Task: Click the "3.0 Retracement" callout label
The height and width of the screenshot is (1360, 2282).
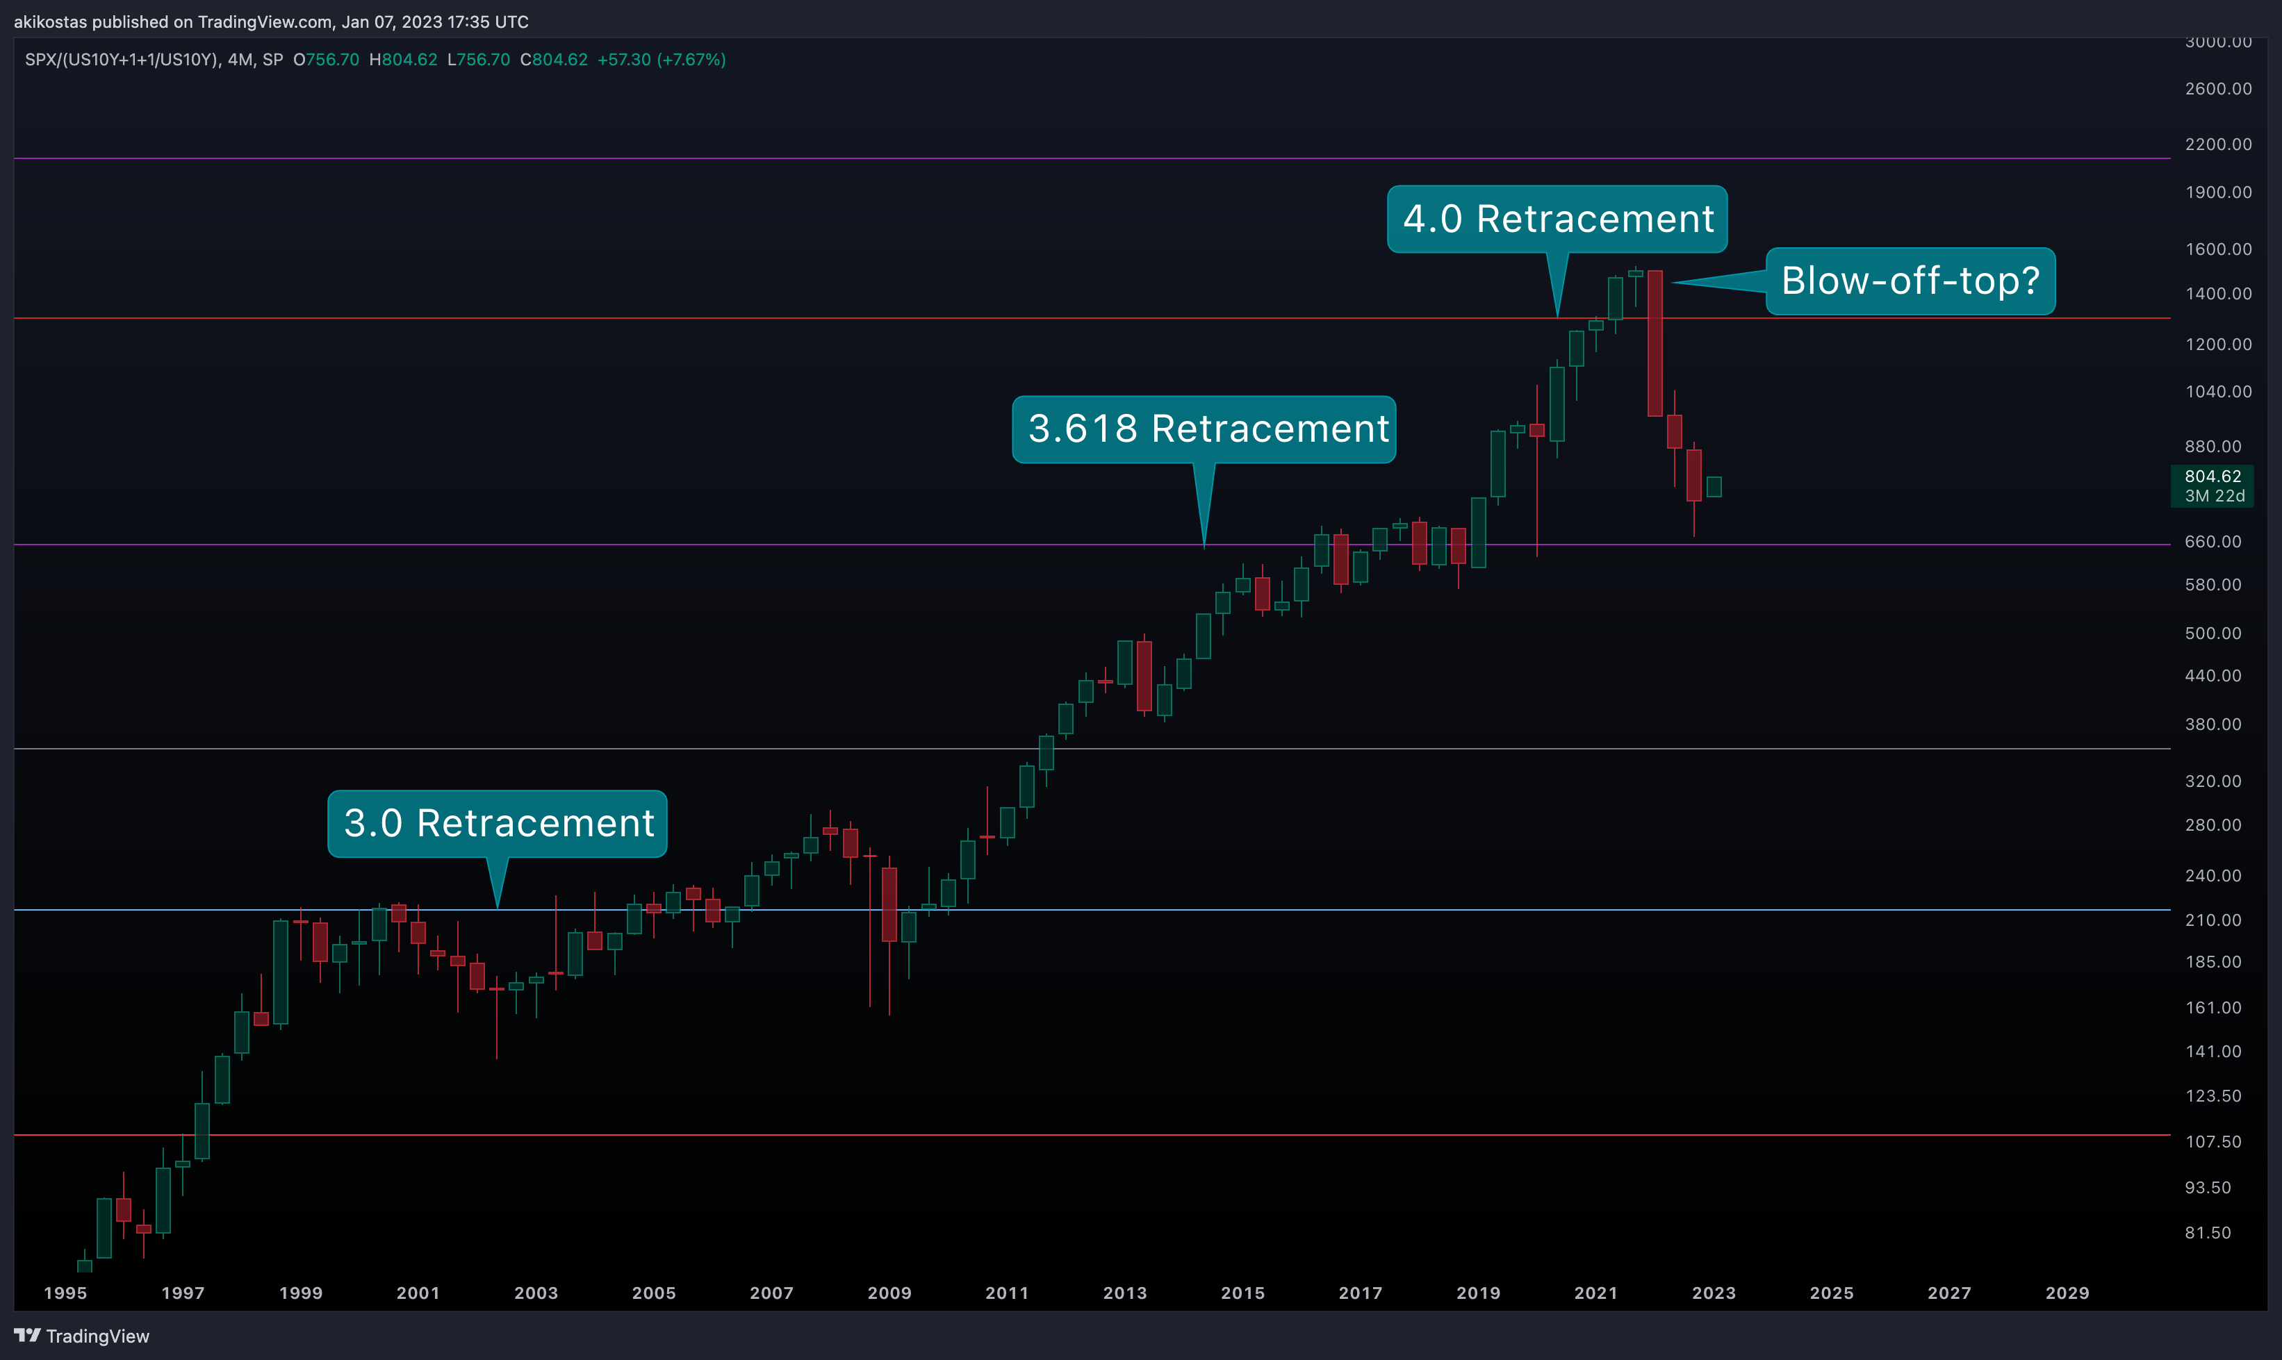Action: point(498,824)
